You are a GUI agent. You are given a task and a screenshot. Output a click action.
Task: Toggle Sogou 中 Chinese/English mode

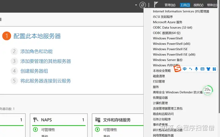185,69
